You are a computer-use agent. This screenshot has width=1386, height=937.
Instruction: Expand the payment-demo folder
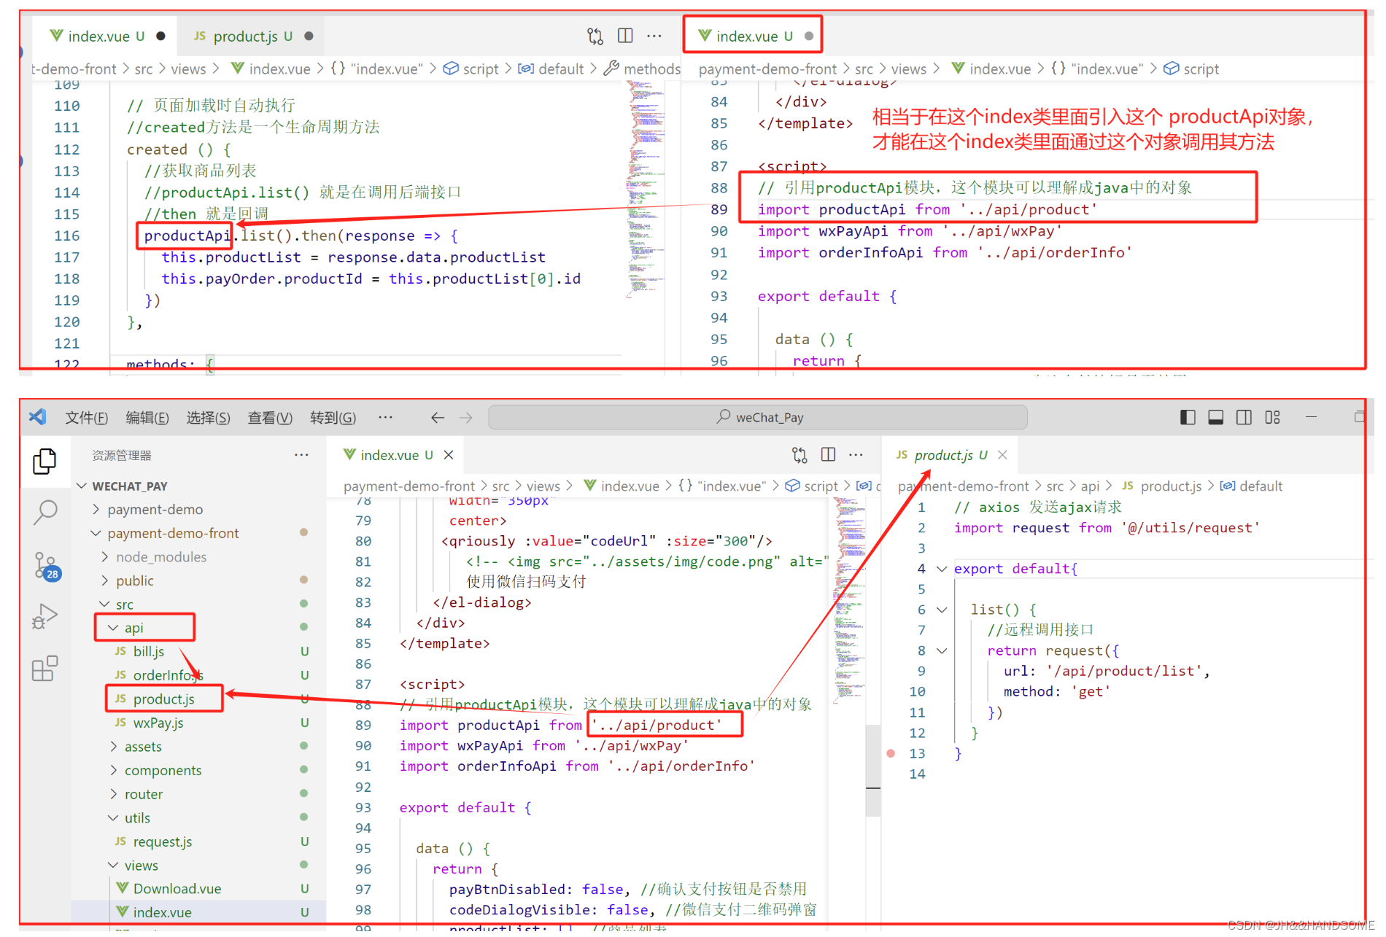click(96, 509)
